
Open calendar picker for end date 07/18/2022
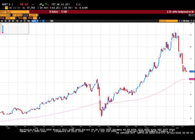23,15
